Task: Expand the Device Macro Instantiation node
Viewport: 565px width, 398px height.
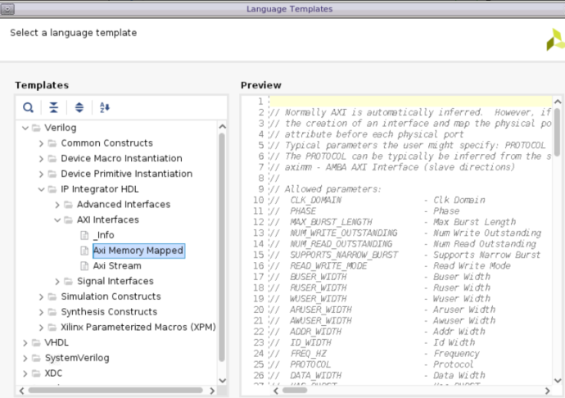Action: point(41,159)
